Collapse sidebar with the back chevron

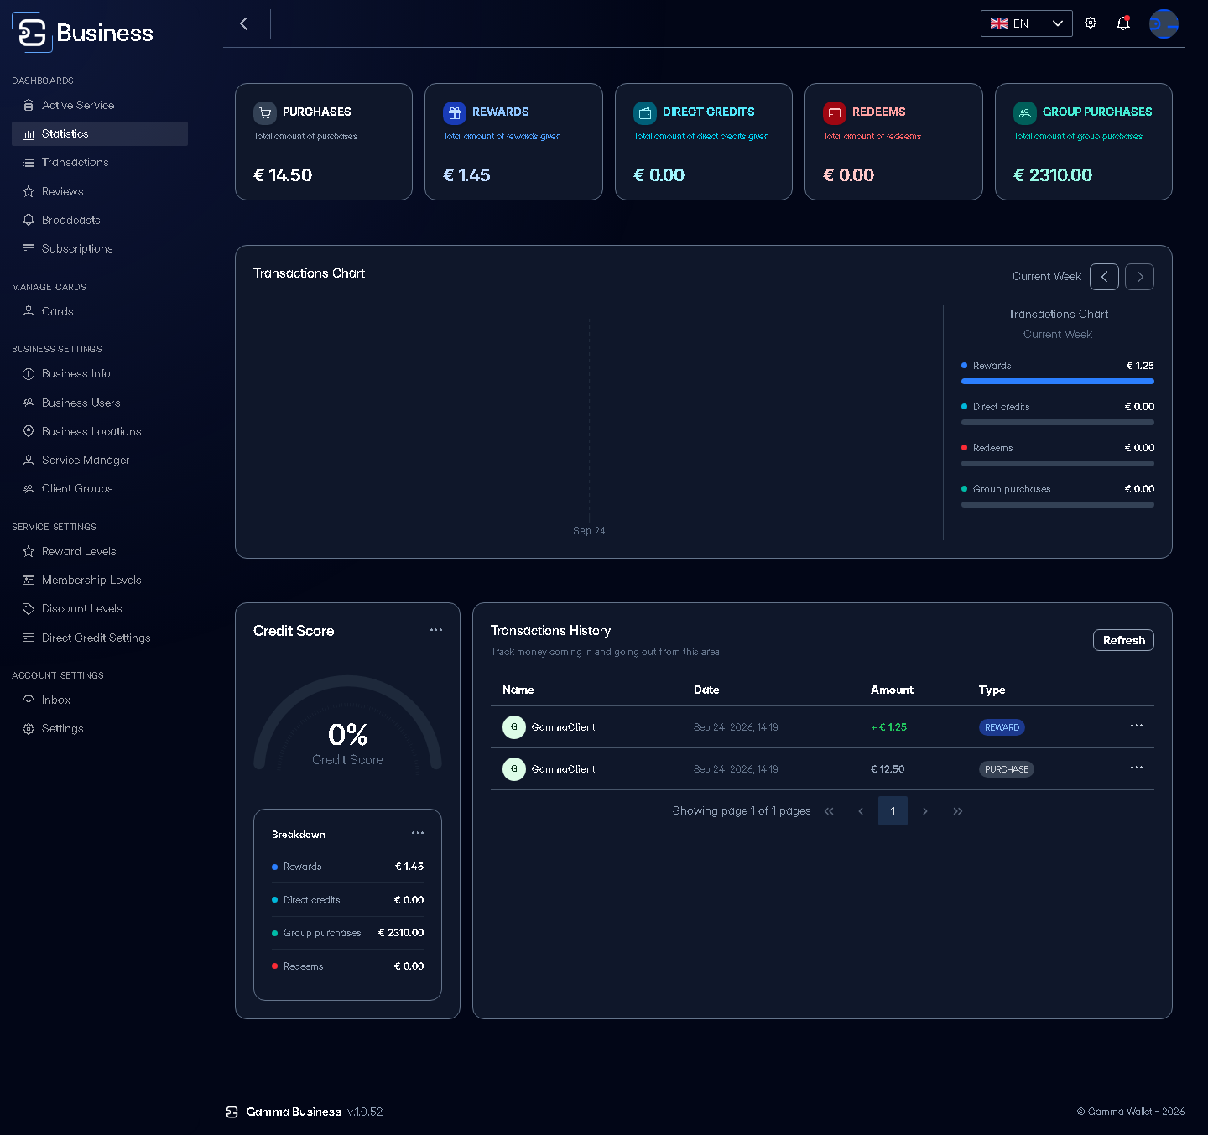(244, 23)
